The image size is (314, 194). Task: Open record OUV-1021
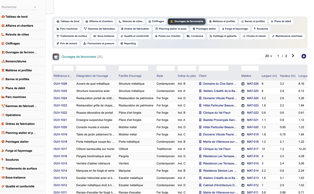(x=60, y=120)
